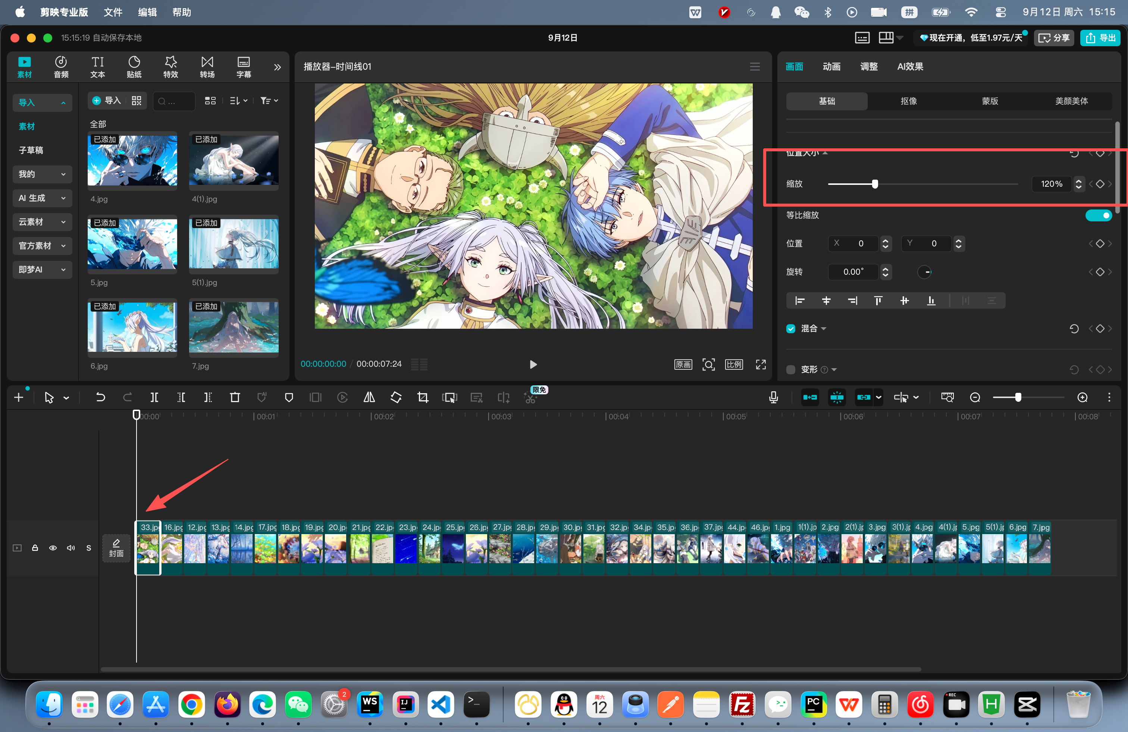
Task: Click the align top icon
Action: 878,301
